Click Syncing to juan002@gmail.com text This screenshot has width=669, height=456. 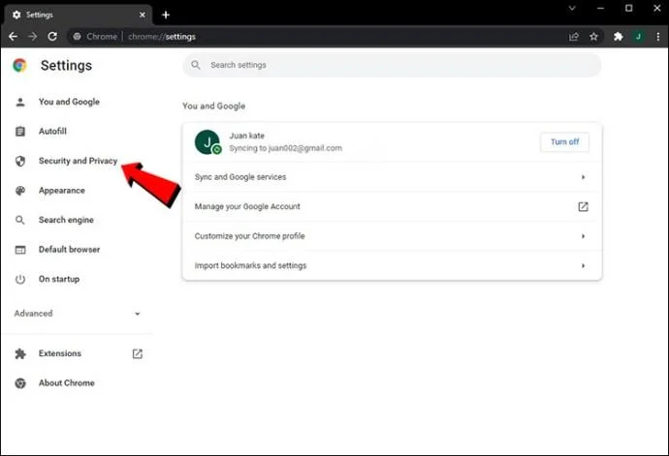click(285, 148)
